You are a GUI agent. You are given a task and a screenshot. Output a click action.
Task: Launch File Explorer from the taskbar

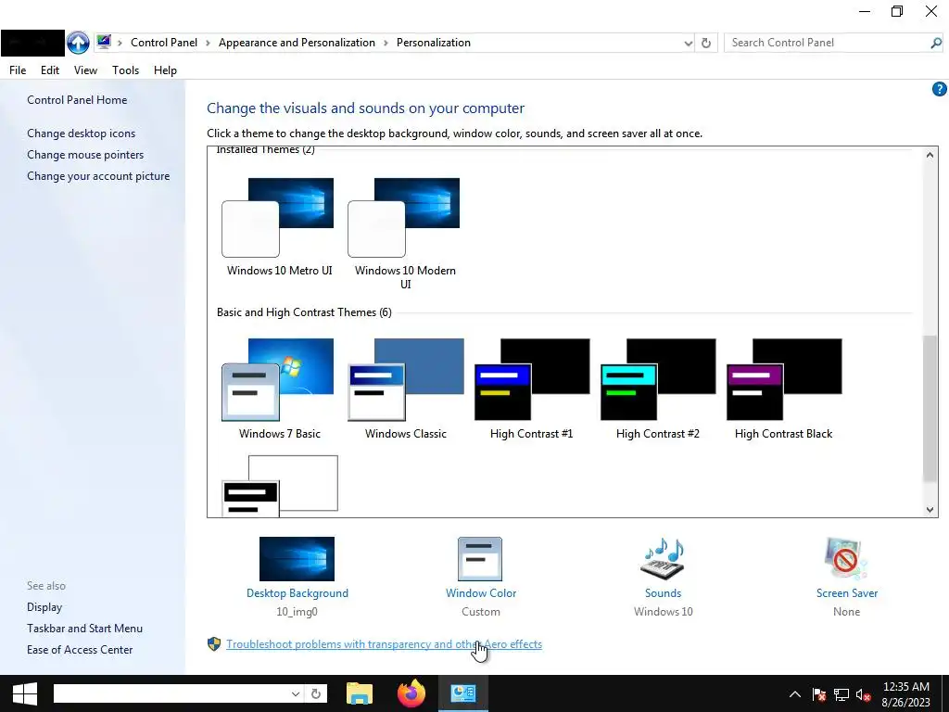[359, 693]
